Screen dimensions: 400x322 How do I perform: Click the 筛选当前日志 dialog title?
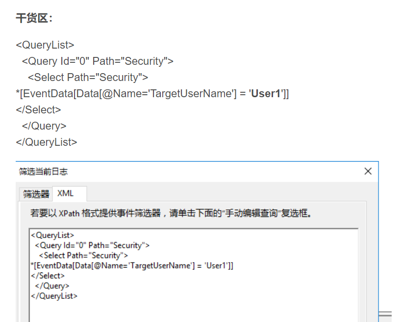coord(43,171)
